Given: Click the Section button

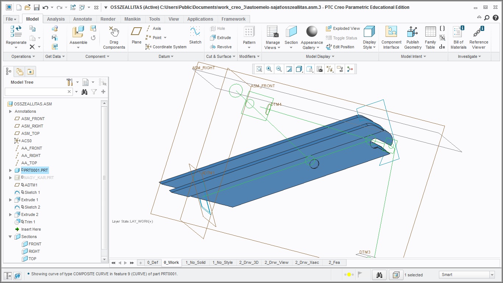Looking at the screenshot, I should coord(291,38).
